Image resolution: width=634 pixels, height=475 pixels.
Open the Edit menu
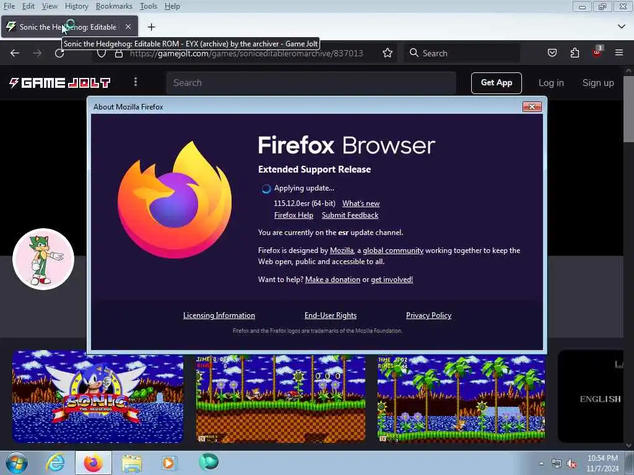pyautogui.click(x=28, y=6)
